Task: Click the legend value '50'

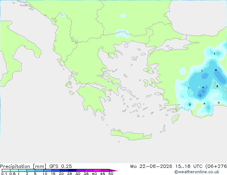Action: point(111,174)
